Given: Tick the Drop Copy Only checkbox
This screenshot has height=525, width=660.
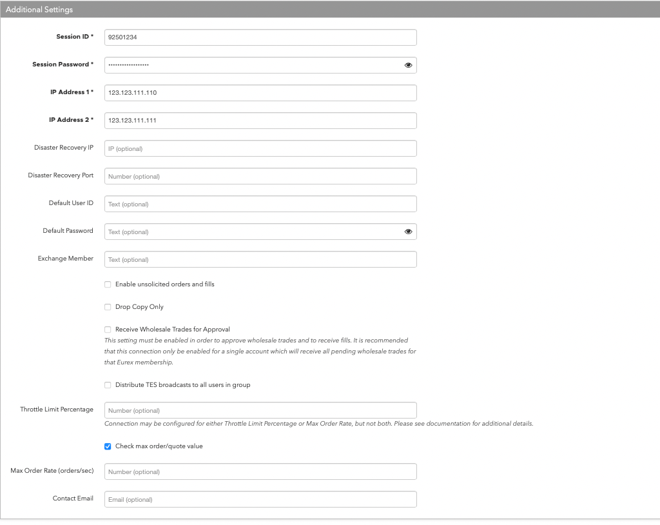Looking at the screenshot, I should point(108,307).
